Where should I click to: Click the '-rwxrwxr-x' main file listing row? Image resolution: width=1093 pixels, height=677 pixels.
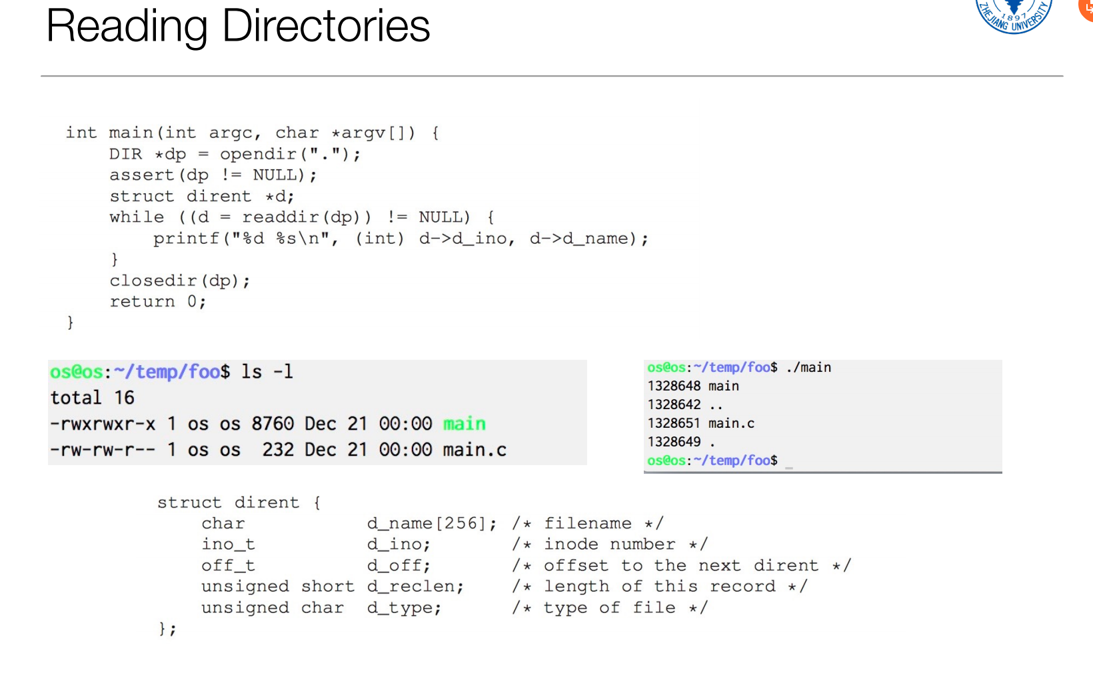(x=268, y=424)
